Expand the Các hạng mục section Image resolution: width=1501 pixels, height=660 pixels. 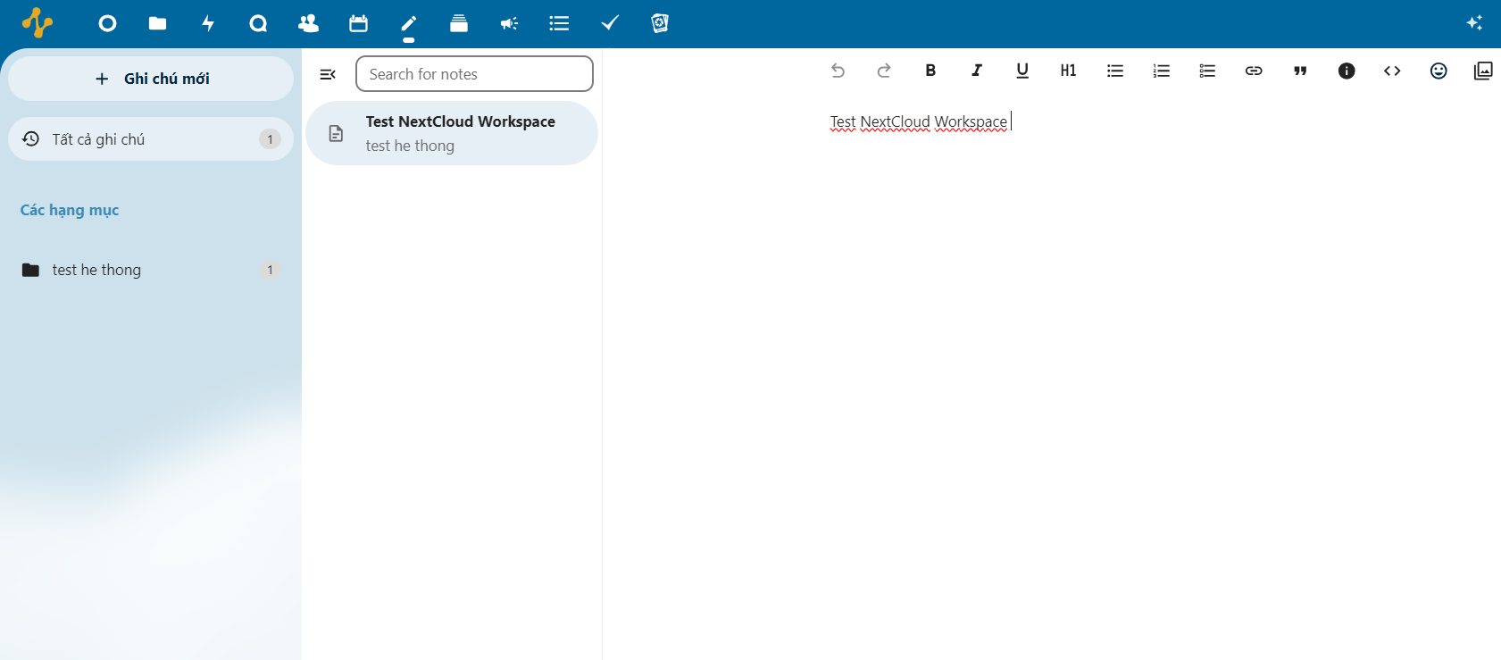coord(70,211)
